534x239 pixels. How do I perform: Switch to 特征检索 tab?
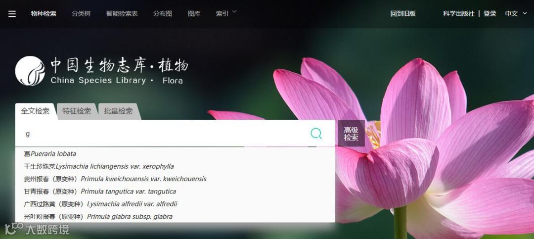(77, 111)
